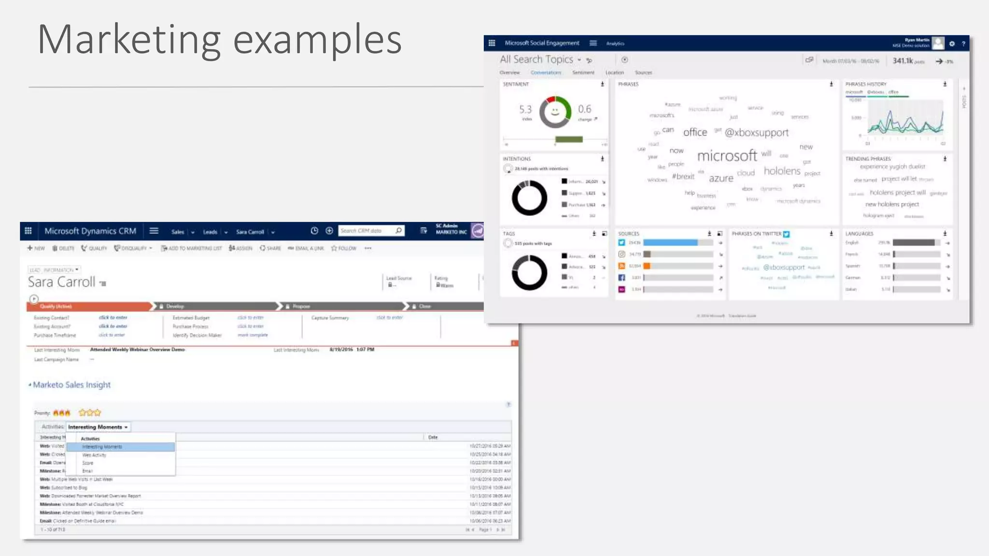
Task: Switch to the Sentiment analytics tab
Action: point(583,73)
